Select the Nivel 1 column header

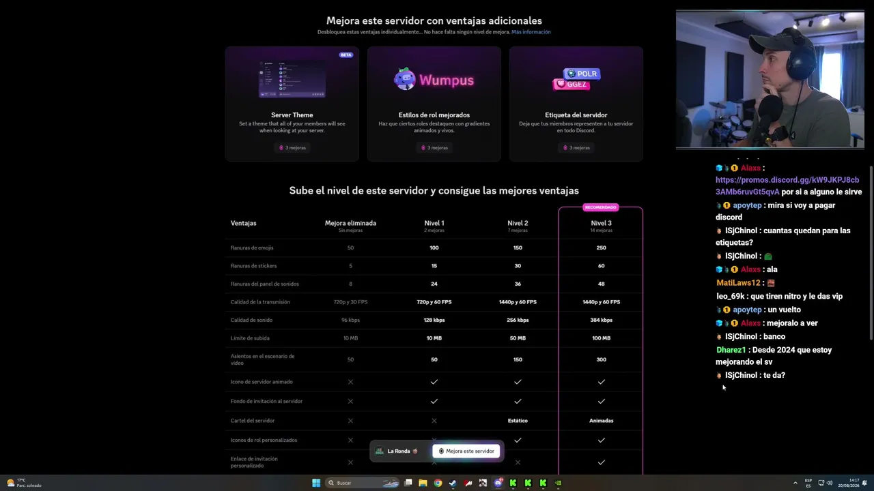(x=434, y=225)
